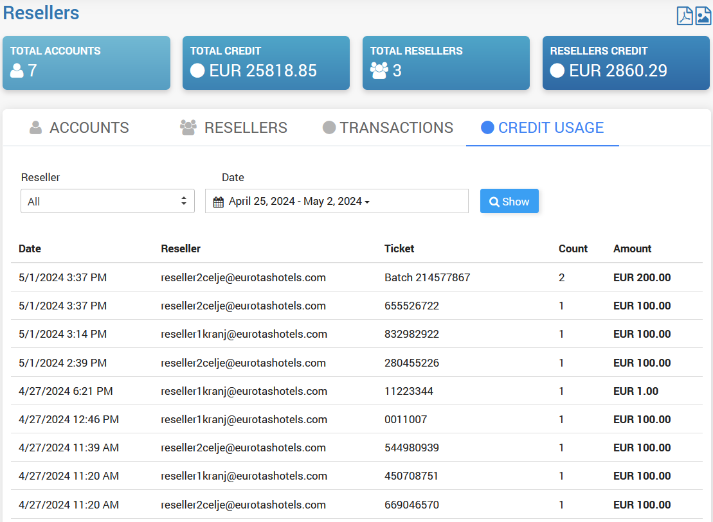The image size is (713, 522).
Task: Click the group icon in Total Resellers card
Action: point(379,71)
